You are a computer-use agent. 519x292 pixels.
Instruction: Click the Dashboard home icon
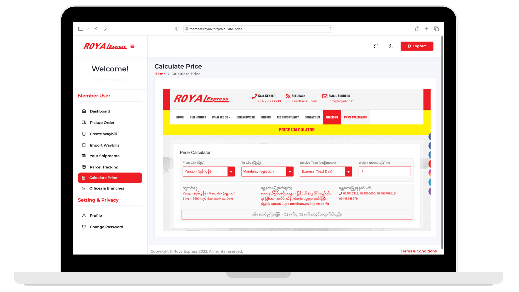click(x=84, y=111)
